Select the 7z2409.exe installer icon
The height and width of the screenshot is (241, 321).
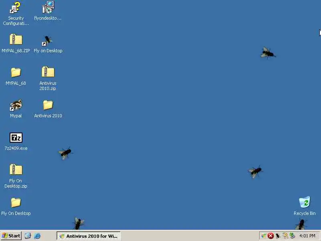pos(16,141)
